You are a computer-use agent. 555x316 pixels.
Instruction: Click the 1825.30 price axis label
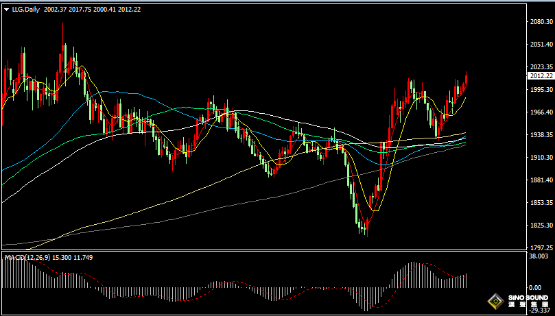(542, 225)
